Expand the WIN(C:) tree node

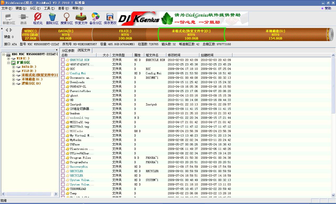click(x=9, y=59)
